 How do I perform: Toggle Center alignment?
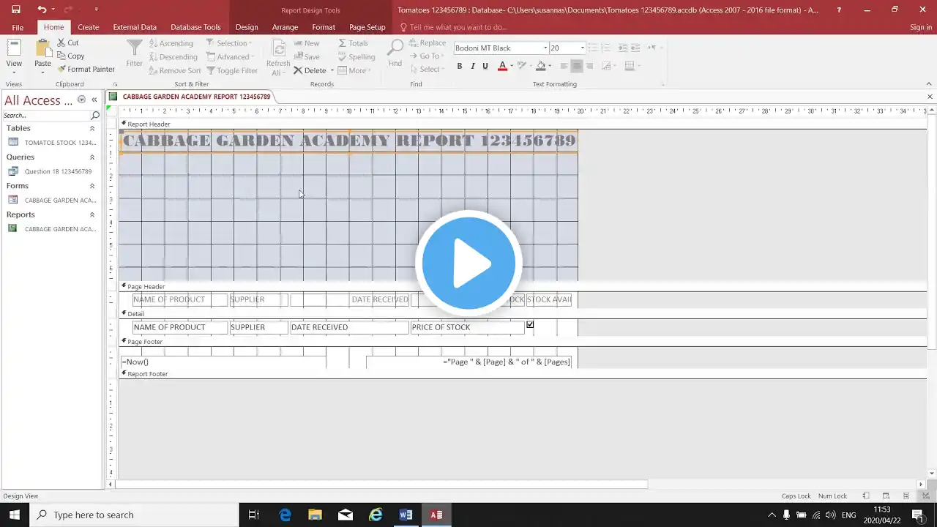point(577,66)
